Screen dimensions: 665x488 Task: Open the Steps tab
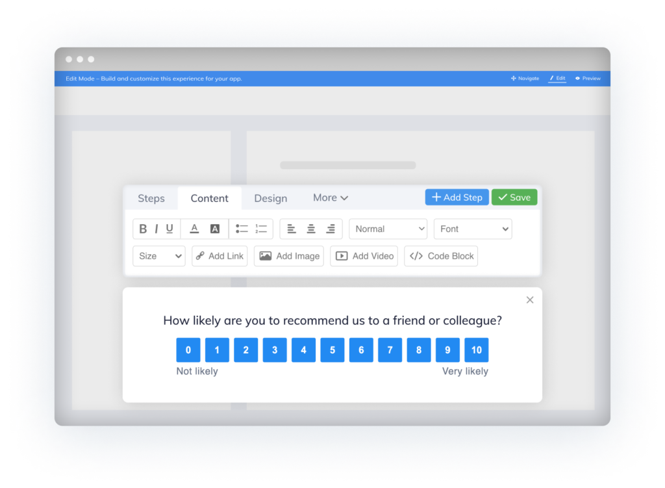coord(151,198)
